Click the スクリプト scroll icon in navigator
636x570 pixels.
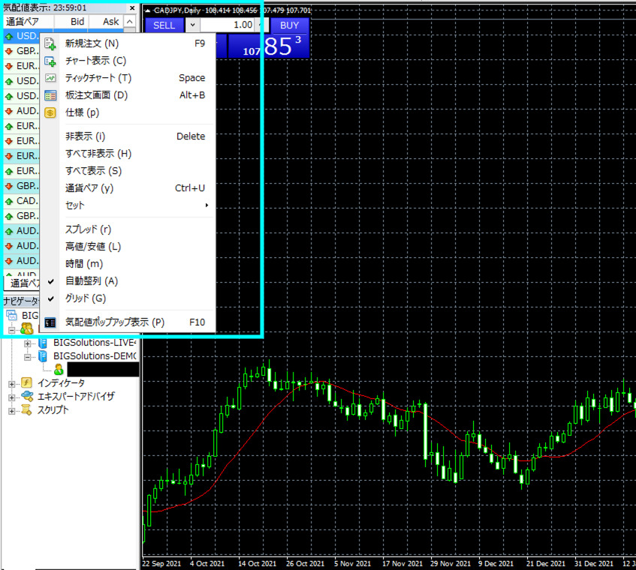(26, 410)
